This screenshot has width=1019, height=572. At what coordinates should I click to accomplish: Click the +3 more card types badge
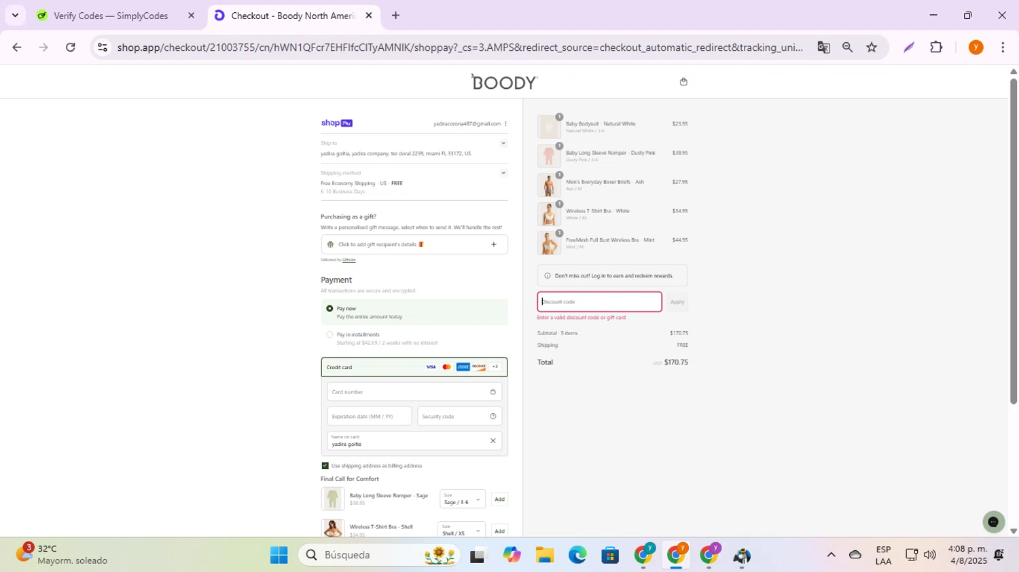pyautogui.click(x=495, y=366)
